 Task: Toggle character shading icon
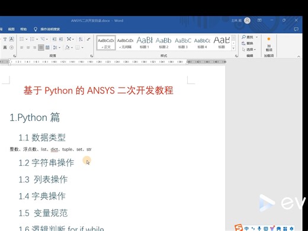(x=5, y=47)
